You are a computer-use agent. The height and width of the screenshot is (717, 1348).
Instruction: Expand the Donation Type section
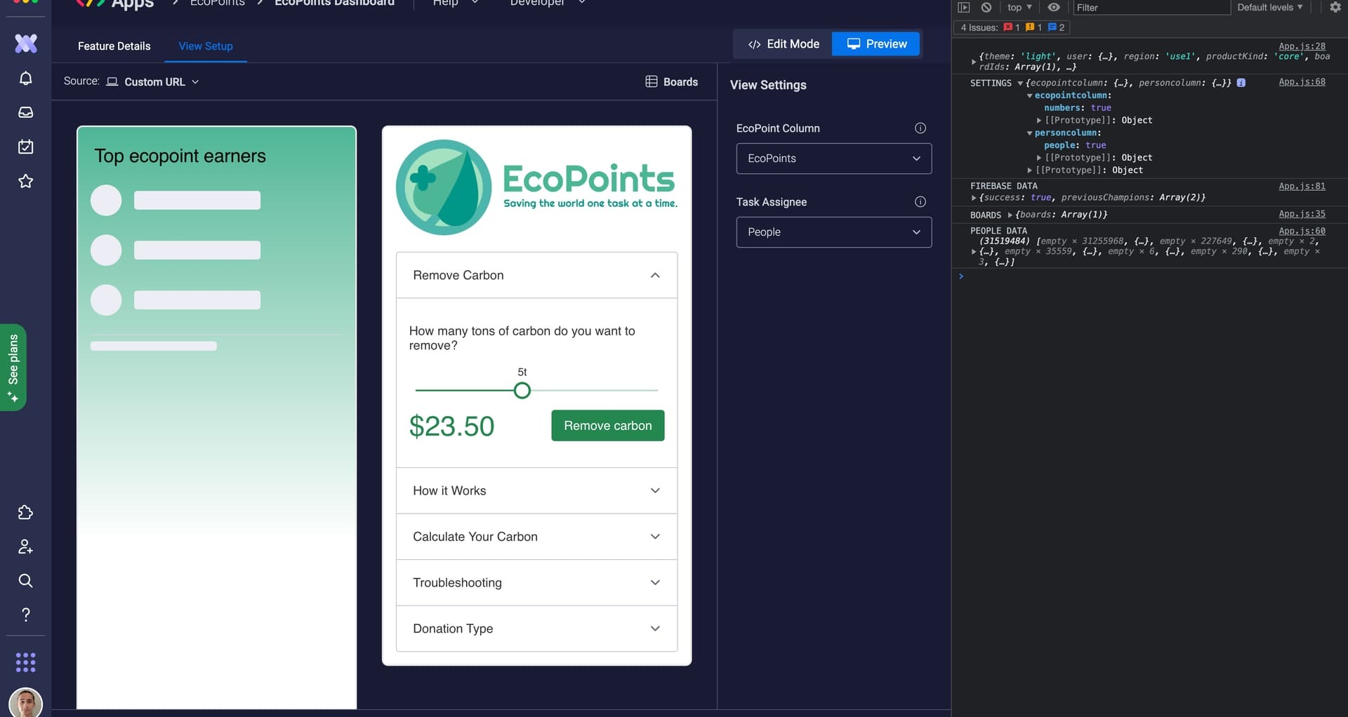click(x=537, y=629)
